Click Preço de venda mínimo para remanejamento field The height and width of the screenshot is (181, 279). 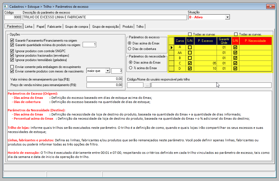105,85
